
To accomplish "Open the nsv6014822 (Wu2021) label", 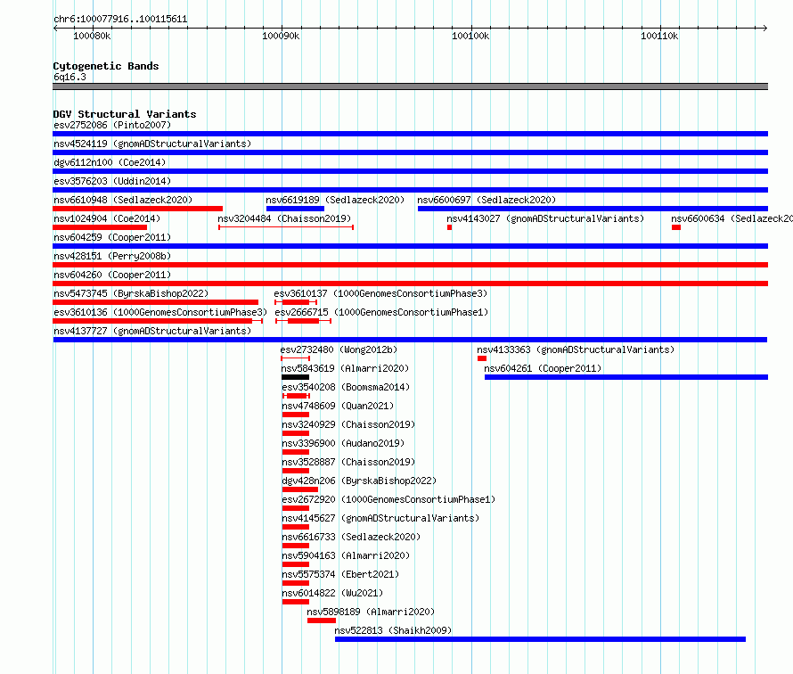I will tap(332, 593).
